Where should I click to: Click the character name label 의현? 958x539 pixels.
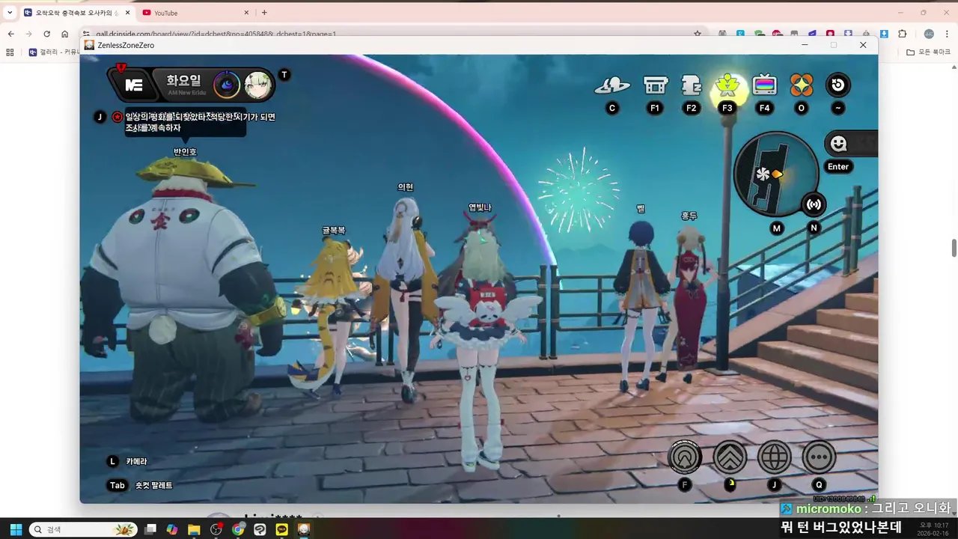point(405,187)
